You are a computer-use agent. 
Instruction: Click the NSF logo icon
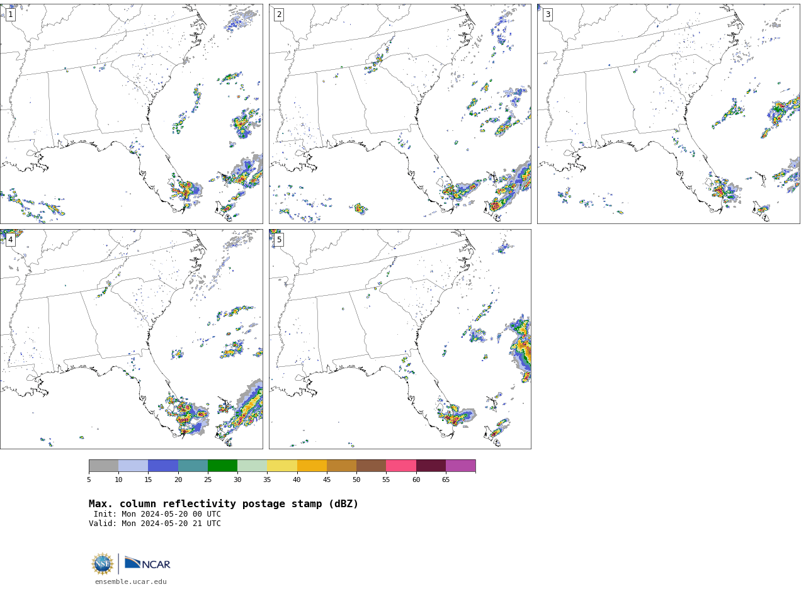coord(103,564)
